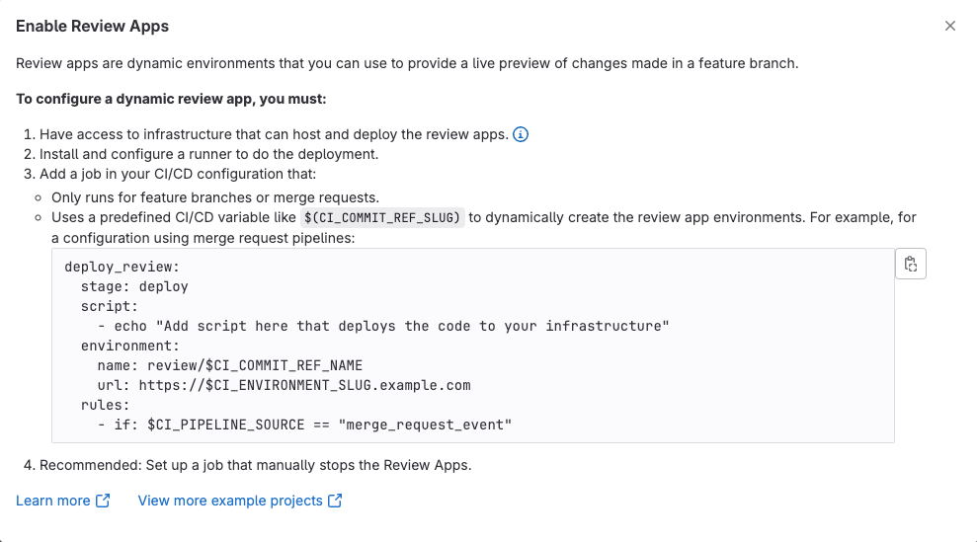Screen dimensions: 977x542
Task: Click the merge_request_event rule line
Action: (x=305, y=425)
